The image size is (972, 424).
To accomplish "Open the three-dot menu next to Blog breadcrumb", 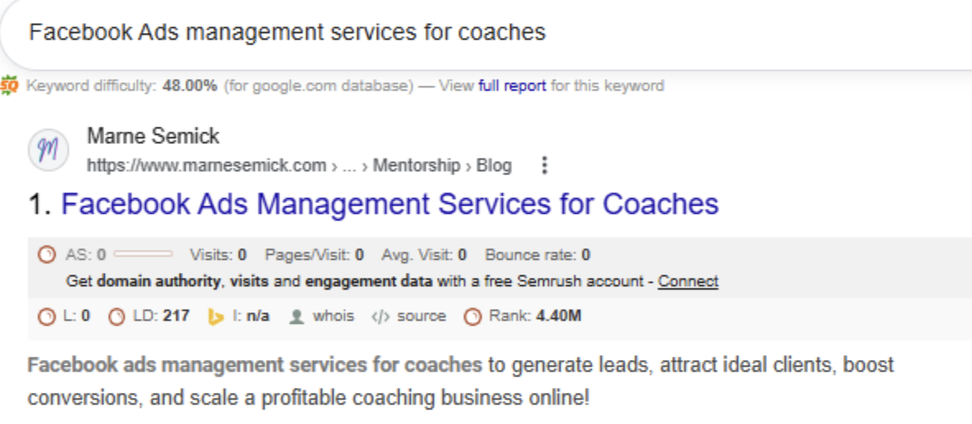I will (x=544, y=165).
